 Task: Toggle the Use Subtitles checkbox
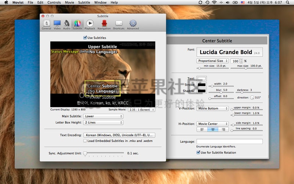[x=85, y=38]
